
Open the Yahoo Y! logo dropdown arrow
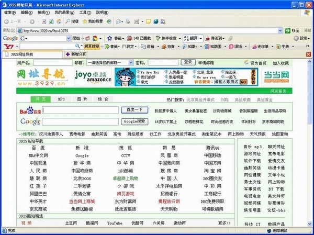tap(17, 47)
